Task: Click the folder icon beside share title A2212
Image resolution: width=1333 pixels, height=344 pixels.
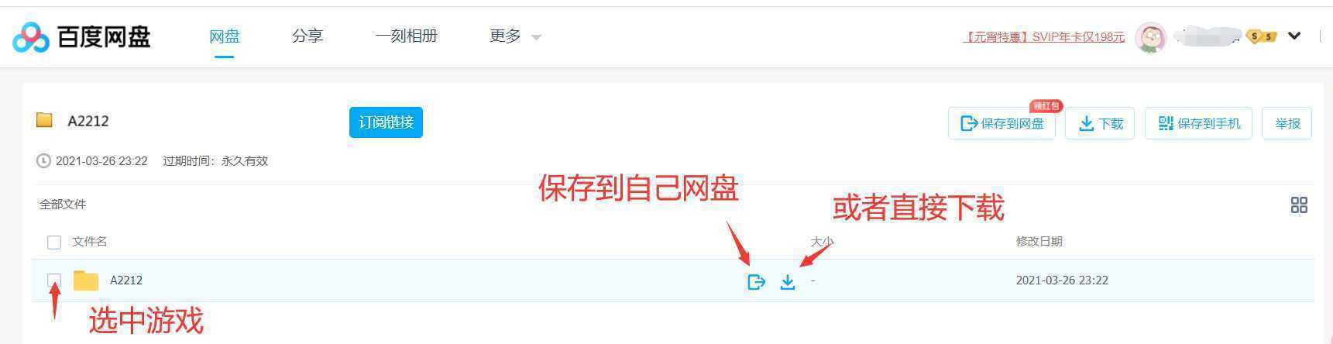Action: coord(45,120)
